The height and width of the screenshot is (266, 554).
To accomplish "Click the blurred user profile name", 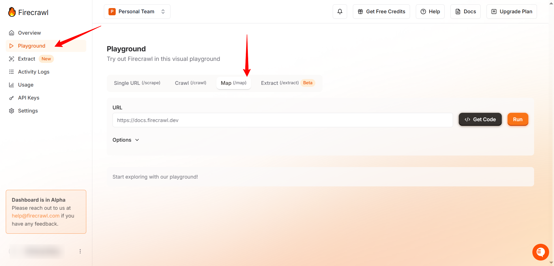I will 42,251.
